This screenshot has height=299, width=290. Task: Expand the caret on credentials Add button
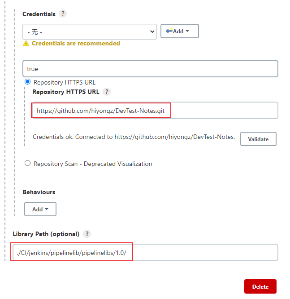[x=187, y=31]
